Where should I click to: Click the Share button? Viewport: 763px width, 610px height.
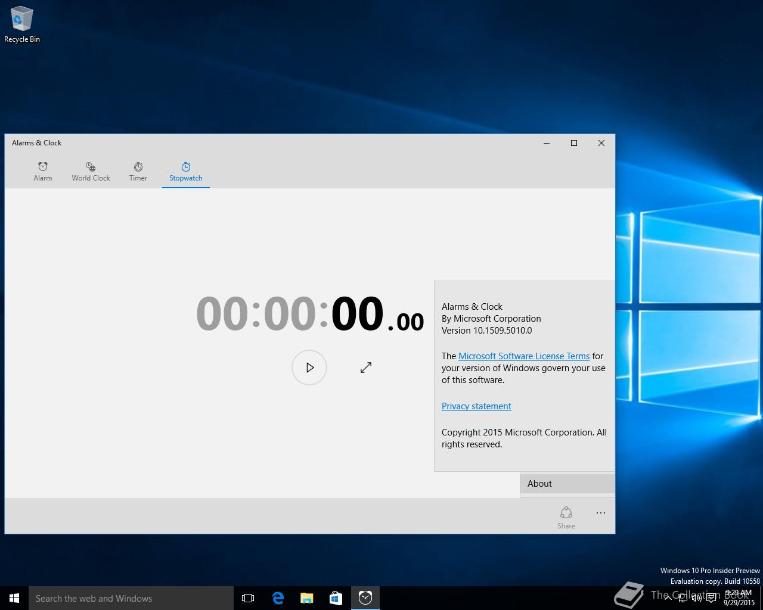(x=566, y=517)
